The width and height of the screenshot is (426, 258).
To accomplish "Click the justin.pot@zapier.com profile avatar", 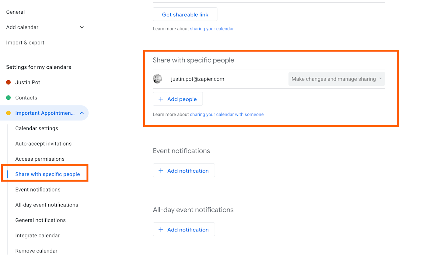I will pyautogui.click(x=157, y=79).
